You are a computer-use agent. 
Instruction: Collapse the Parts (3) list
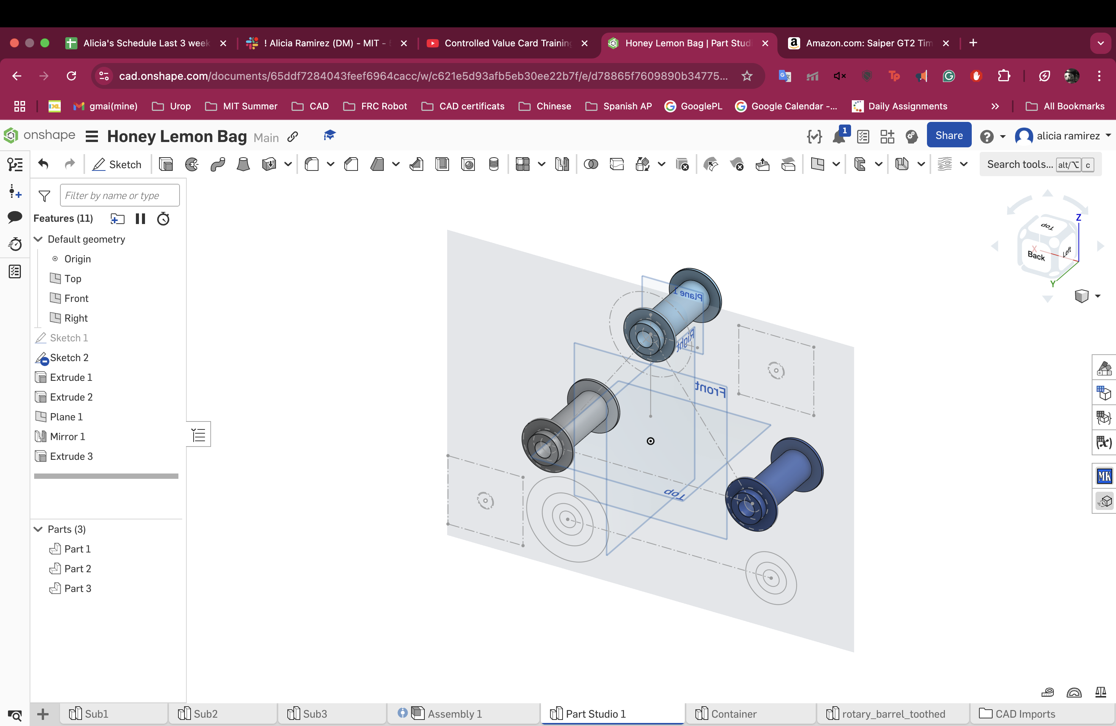[38, 529]
